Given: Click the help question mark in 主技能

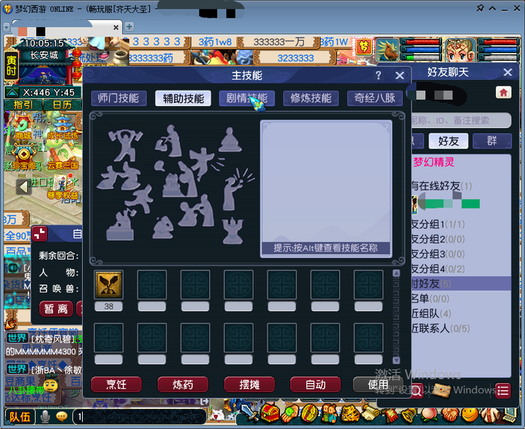Looking at the screenshot, I should coord(379,75).
